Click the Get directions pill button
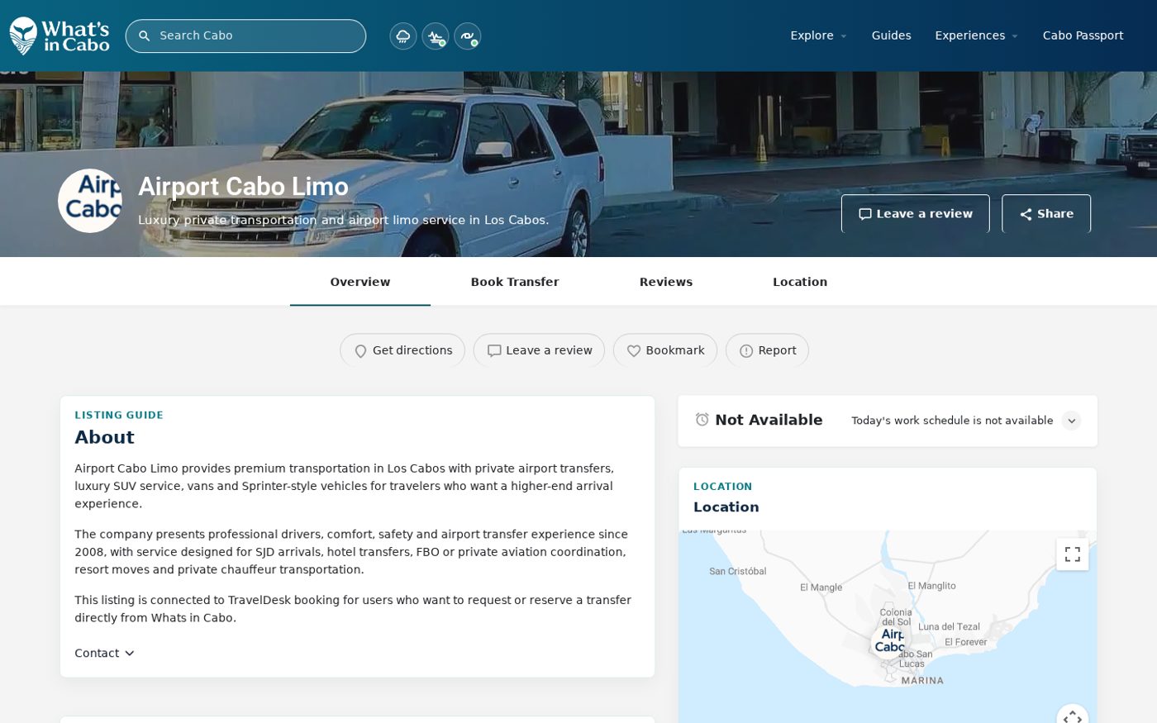 402,350
